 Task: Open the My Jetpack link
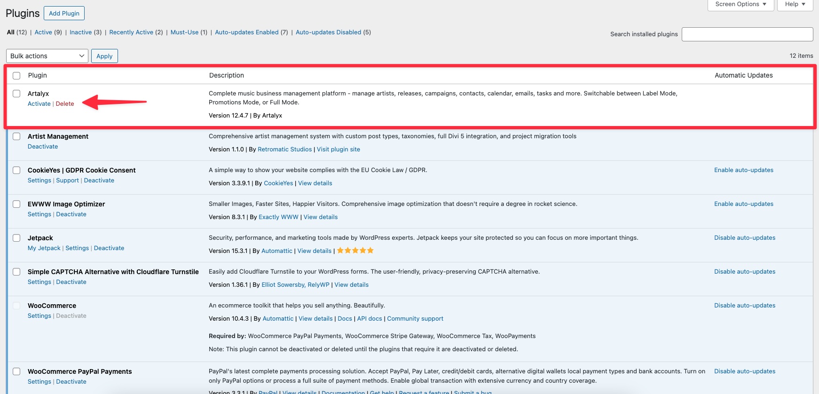44,248
